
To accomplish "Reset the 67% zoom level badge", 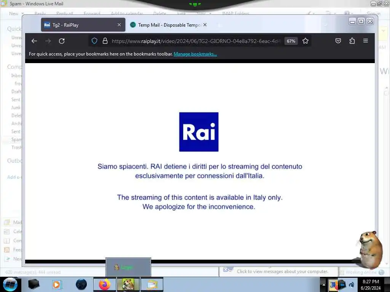I will click(x=291, y=41).
